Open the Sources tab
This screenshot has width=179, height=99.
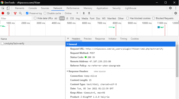45,8
